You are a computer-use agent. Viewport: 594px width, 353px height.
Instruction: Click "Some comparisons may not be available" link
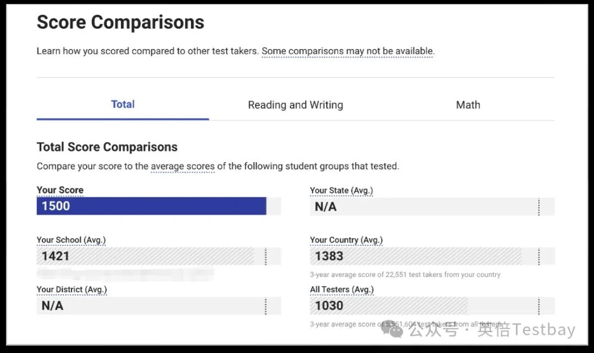point(348,51)
